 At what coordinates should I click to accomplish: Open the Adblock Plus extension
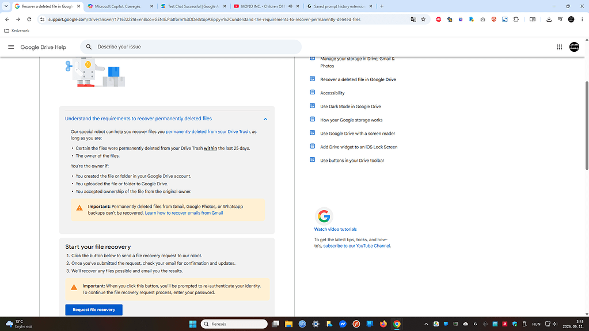[x=438, y=19]
